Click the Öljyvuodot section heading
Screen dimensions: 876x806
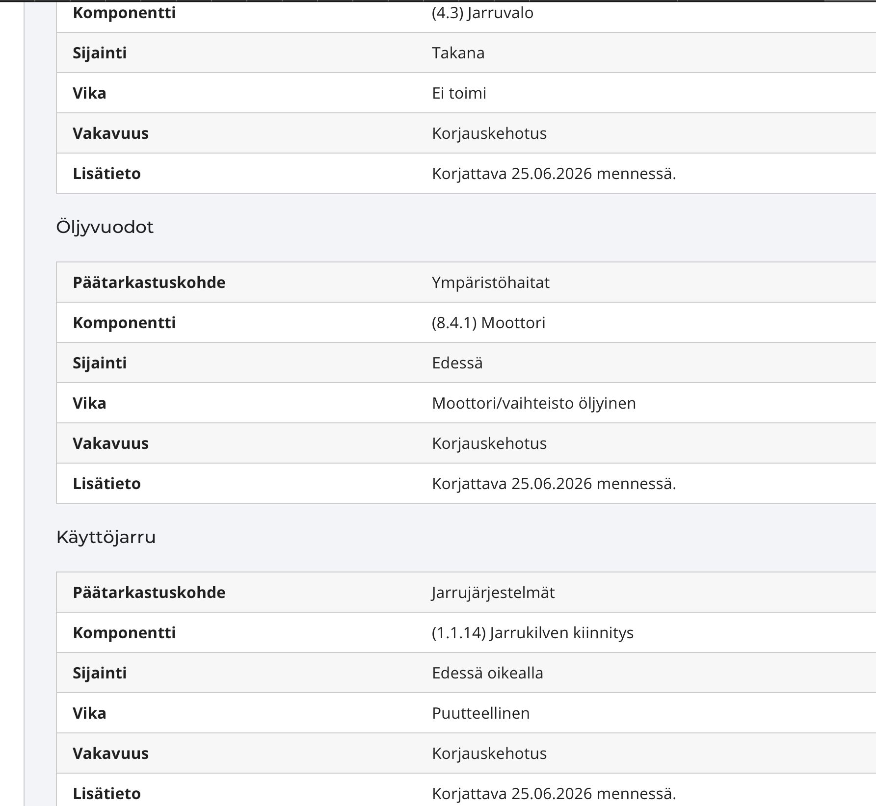(x=105, y=227)
